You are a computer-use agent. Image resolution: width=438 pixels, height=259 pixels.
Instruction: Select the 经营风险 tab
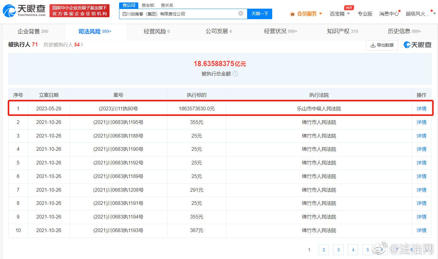point(157,31)
